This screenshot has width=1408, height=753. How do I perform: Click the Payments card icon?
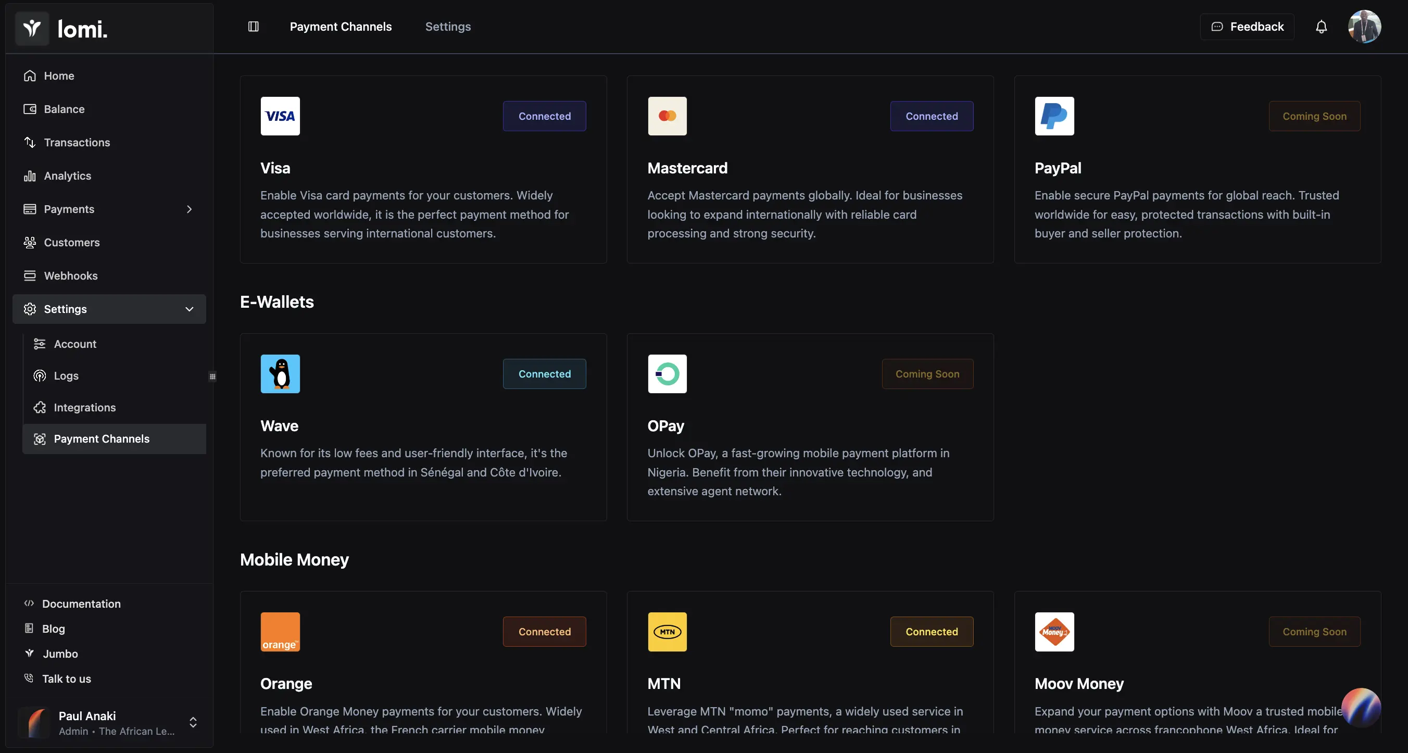pos(30,209)
